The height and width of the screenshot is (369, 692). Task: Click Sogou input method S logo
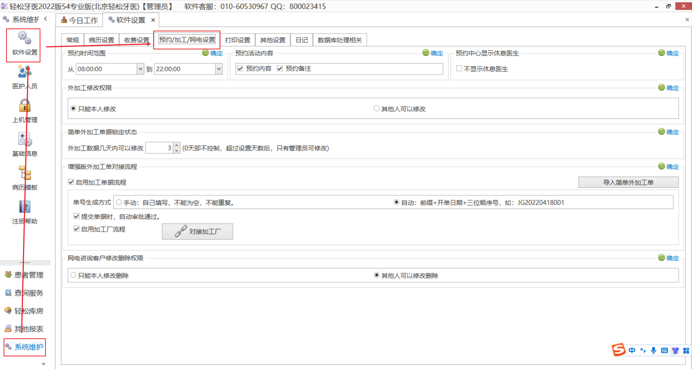point(618,350)
